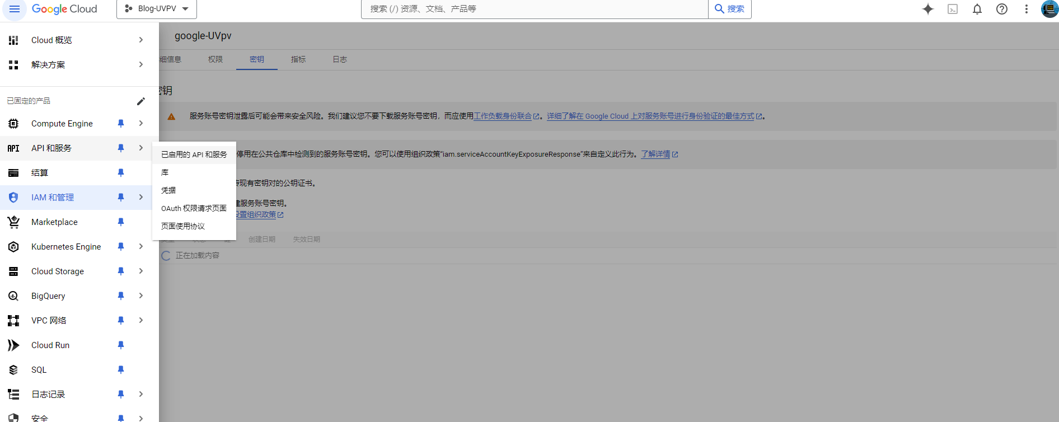The height and width of the screenshot is (422, 1059).
Task: Select 库 in API submenu
Action: click(194, 172)
